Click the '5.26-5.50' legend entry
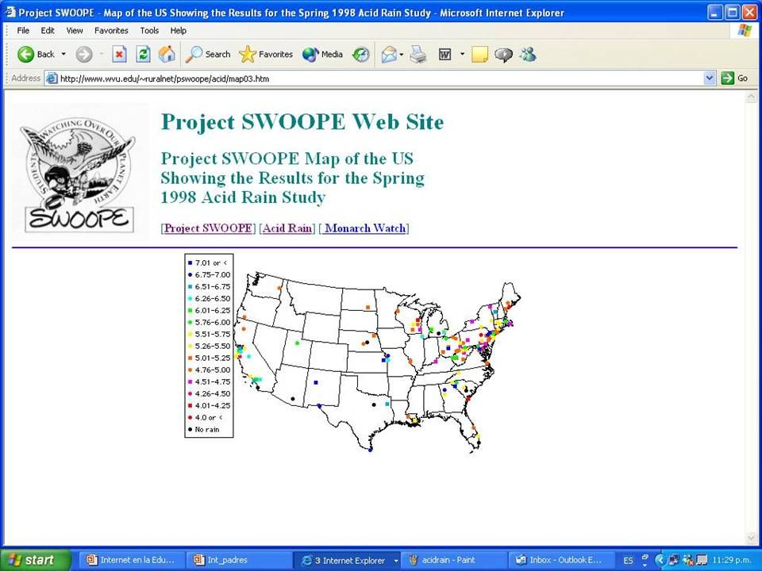Screen dimensions: 762x571 [209, 347]
